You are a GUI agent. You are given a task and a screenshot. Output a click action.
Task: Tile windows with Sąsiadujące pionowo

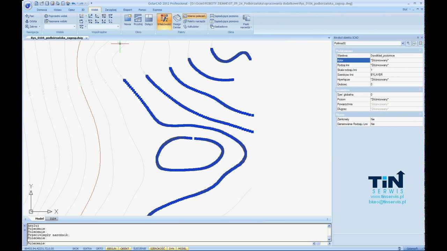point(224,21)
